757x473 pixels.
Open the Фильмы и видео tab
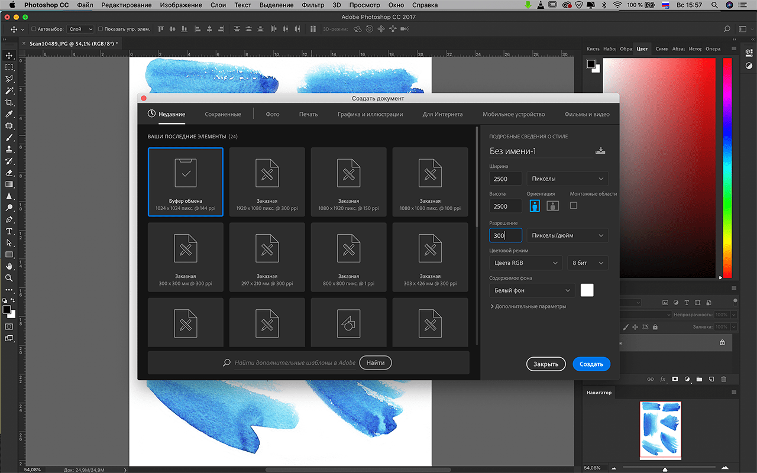click(587, 114)
